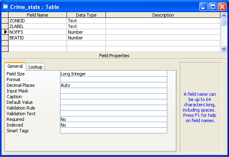
Task: Click the field list scrollbar thumb
Action: point(224,22)
